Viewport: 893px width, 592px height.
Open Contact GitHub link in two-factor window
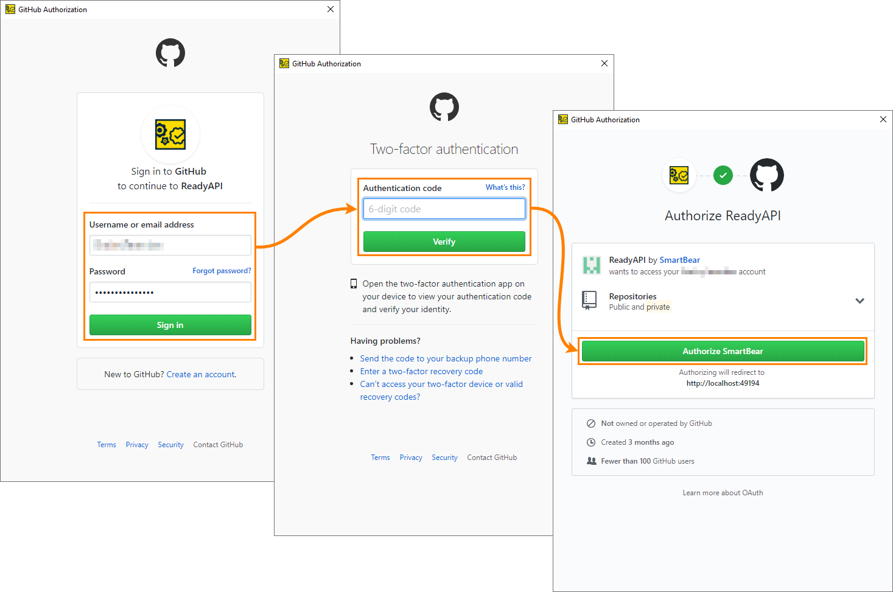pos(492,458)
